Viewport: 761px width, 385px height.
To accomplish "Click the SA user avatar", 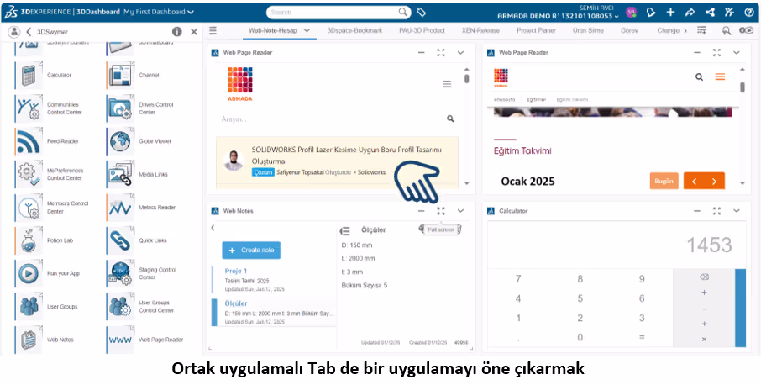I will coord(631,12).
